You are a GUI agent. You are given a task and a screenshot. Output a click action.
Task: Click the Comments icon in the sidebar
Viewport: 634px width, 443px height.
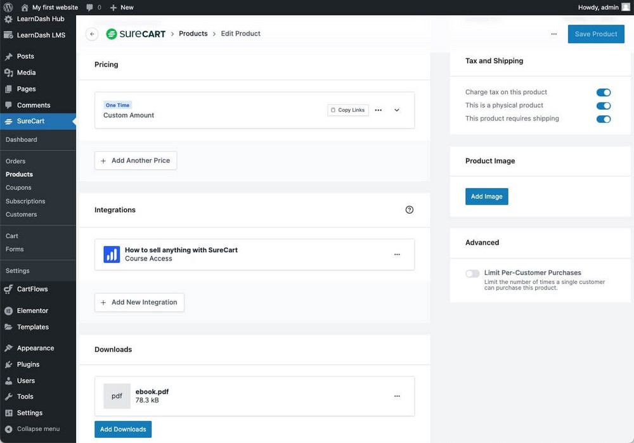(8, 105)
